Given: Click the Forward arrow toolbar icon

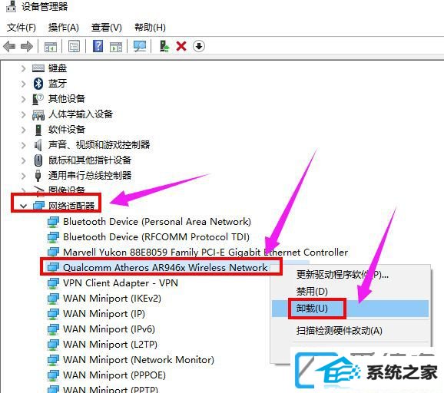Looking at the screenshot, I should [x=27, y=46].
